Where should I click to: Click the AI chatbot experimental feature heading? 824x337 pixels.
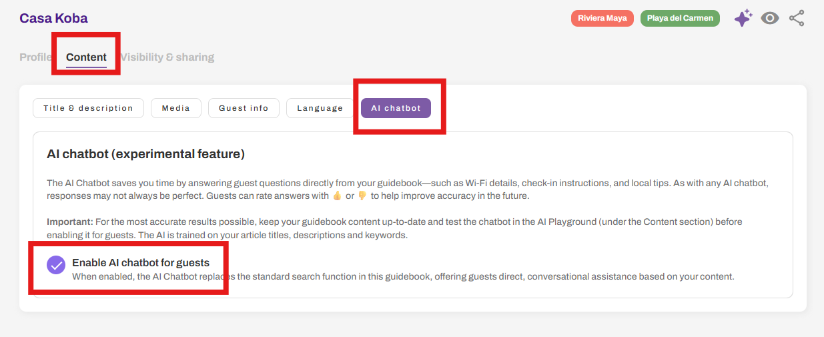tap(145, 154)
